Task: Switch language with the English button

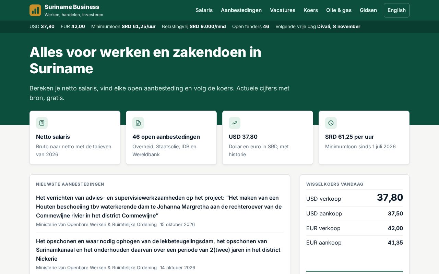Action: pos(396,10)
